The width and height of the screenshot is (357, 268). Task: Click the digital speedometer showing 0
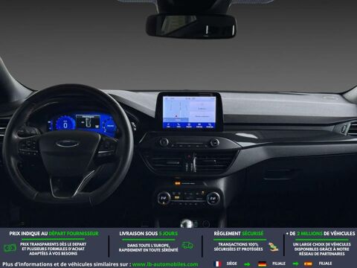click(65, 124)
